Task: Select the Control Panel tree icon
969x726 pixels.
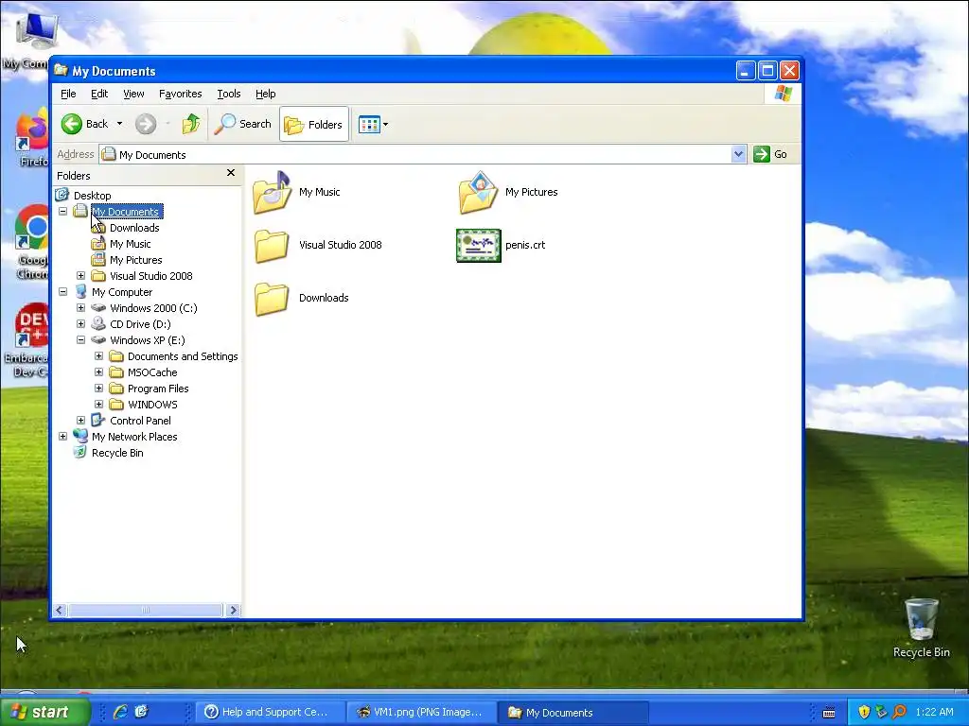Action: 98,420
